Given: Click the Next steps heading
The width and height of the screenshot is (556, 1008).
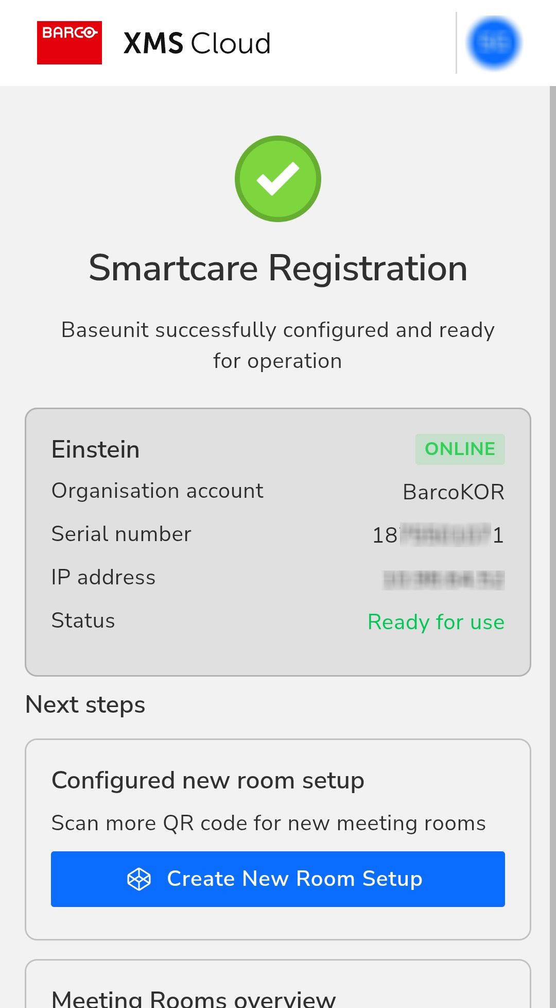Looking at the screenshot, I should (x=85, y=705).
